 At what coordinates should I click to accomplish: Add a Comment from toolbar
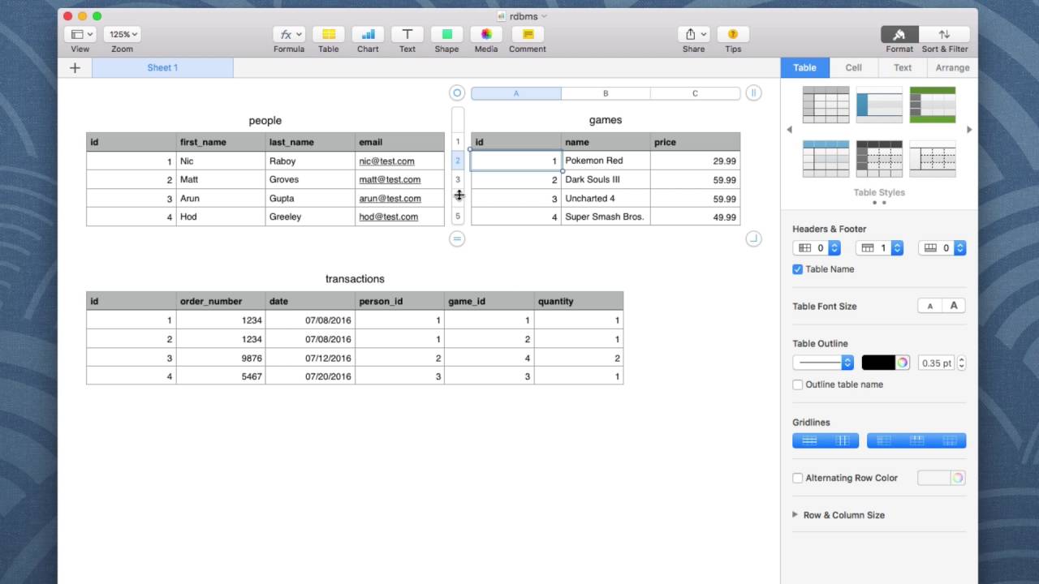528,34
